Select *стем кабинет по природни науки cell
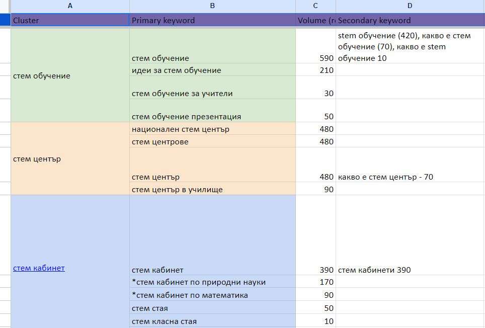Viewport: 485px width, 328px height. [212, 282]
